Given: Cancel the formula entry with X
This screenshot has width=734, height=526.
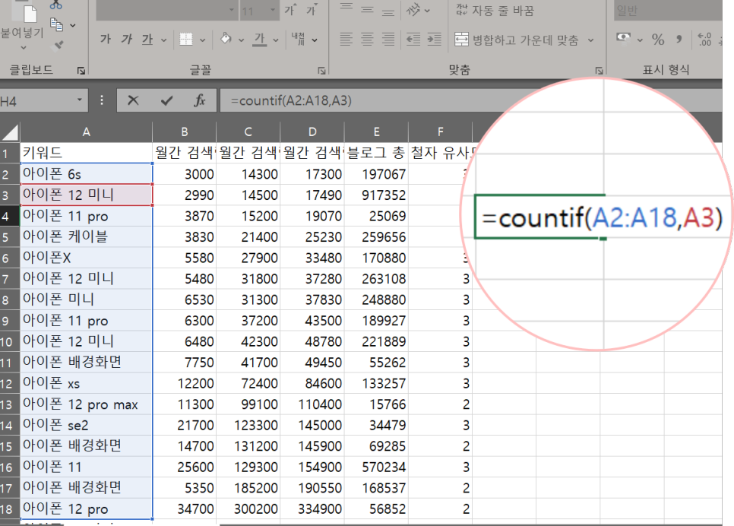Looking at the screenshot, I should 133,100.
